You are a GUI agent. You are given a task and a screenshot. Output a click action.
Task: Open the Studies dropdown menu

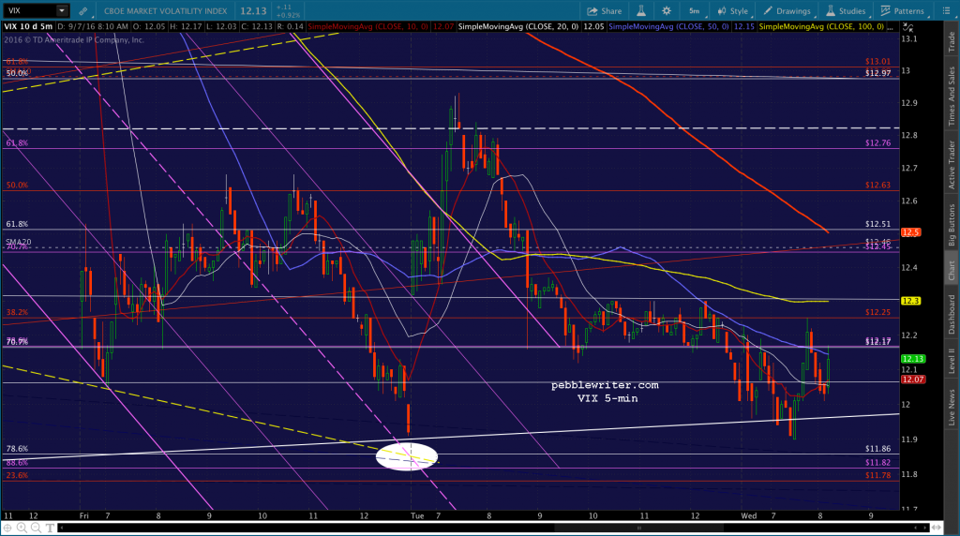[x=847, y=11]
